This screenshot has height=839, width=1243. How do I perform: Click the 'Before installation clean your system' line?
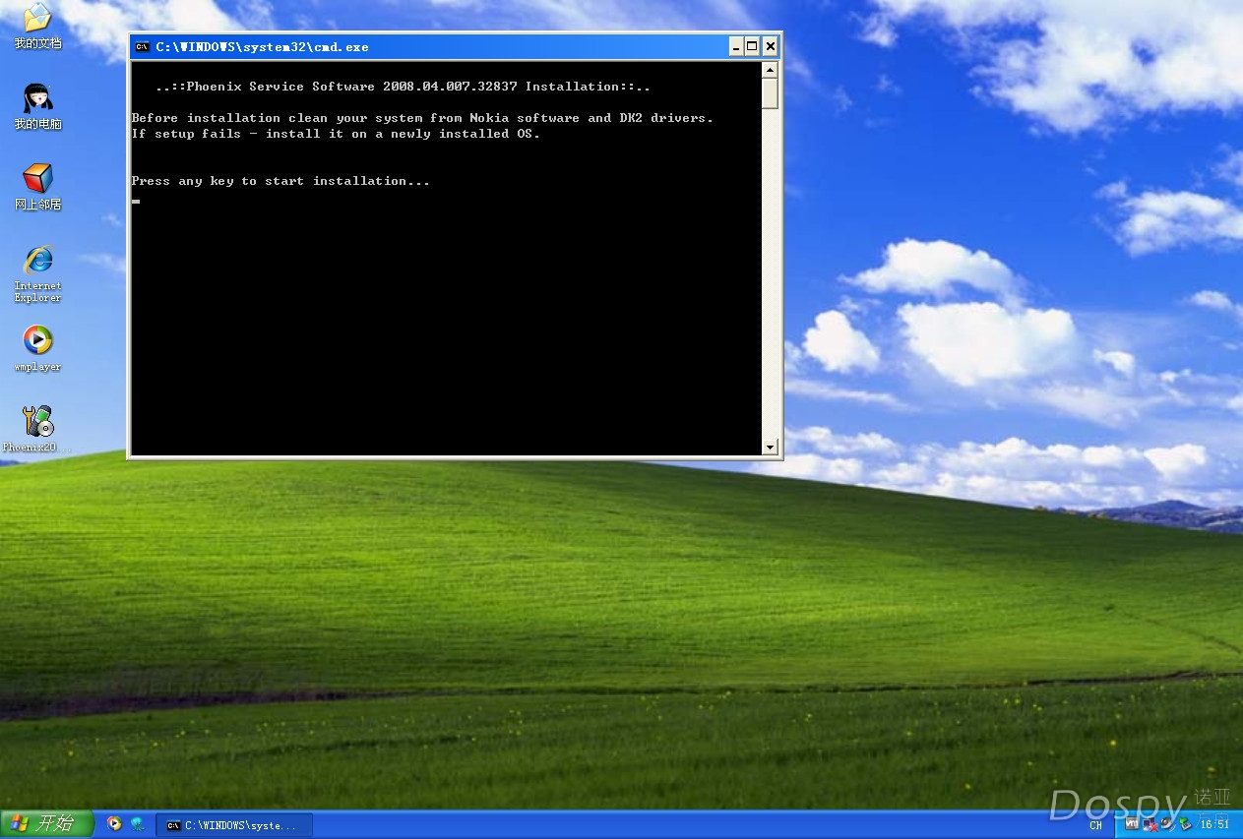pyautogui.click(x=422, y=118)
